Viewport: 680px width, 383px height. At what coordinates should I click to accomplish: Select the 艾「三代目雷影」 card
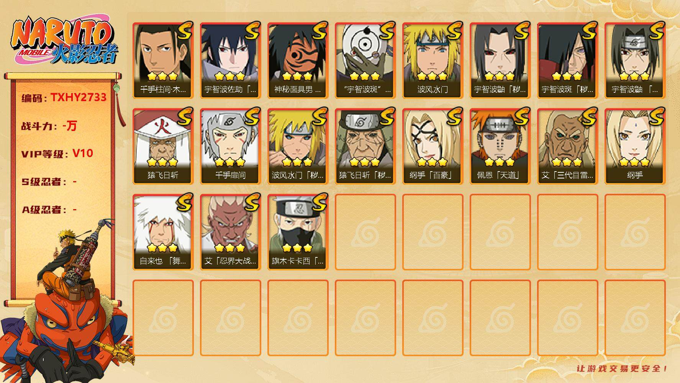pos(567,146)
